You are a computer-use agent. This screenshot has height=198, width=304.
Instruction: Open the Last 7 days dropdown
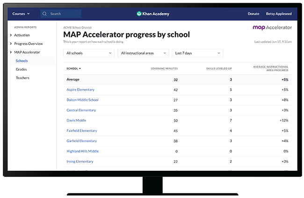pos(197,53)
